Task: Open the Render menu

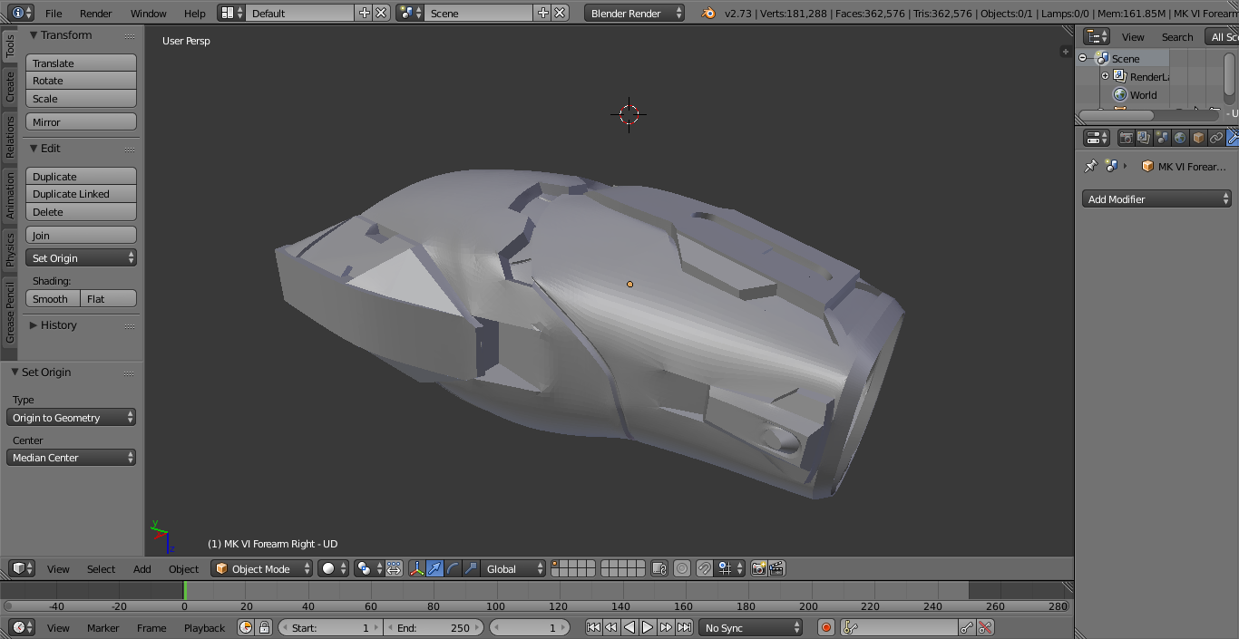Action: [x=95, y=14]
